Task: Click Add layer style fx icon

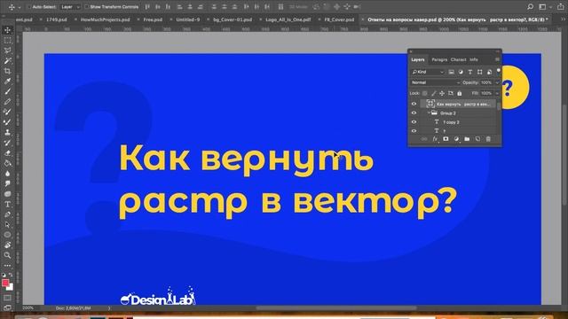Action: coord(435,139)
